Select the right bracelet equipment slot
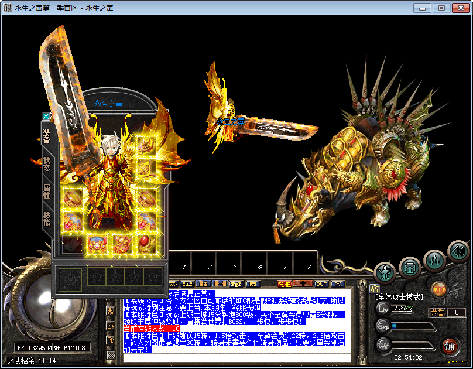This screenshot has width=473, height=369. tap(146, 198)
